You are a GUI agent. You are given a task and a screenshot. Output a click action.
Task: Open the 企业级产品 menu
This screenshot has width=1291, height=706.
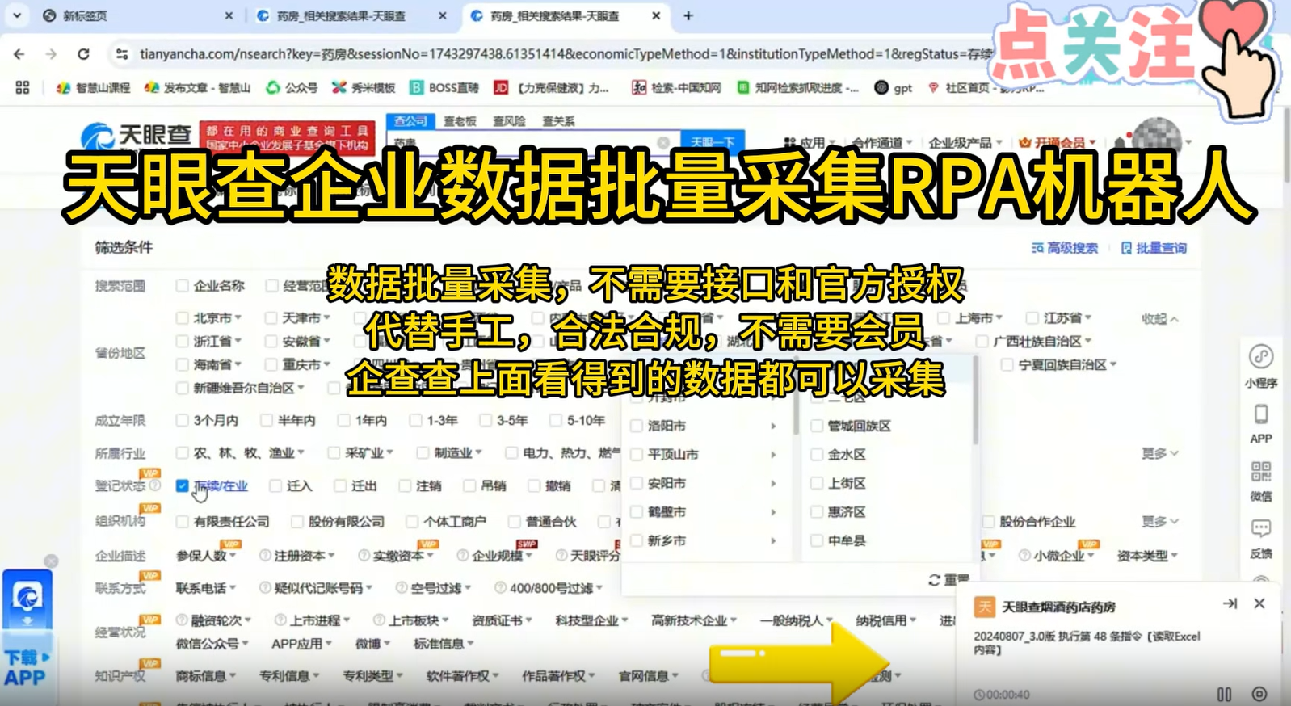pos(965,142)
